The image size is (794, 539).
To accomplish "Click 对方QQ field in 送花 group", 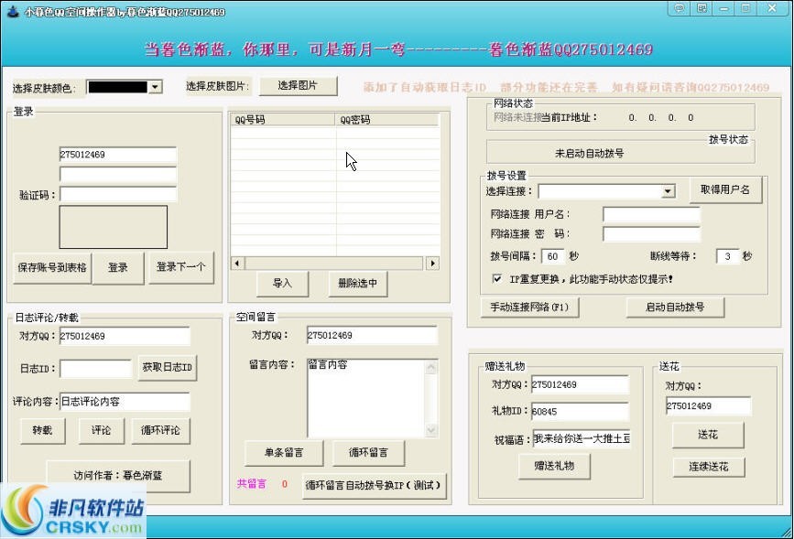I will pyautogui.click(x=709, y=406).
